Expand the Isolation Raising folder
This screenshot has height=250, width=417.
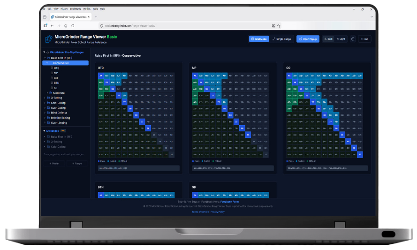[x=45, y=118]
